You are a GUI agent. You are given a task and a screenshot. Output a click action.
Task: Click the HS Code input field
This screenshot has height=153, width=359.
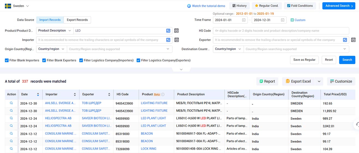[281, 31]
